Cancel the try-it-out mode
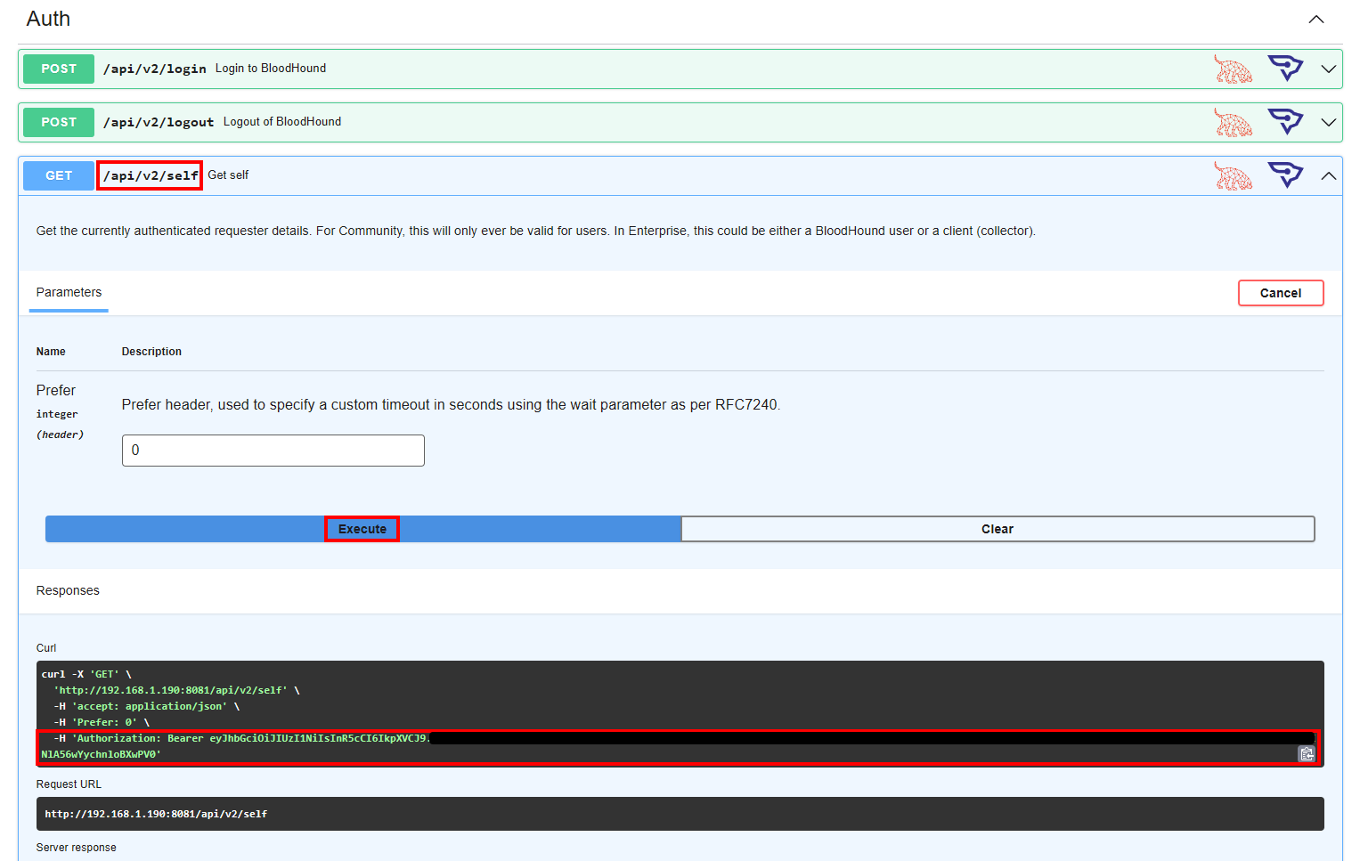The height and width of the screenshot is (861, 1360). [1281, 293]
